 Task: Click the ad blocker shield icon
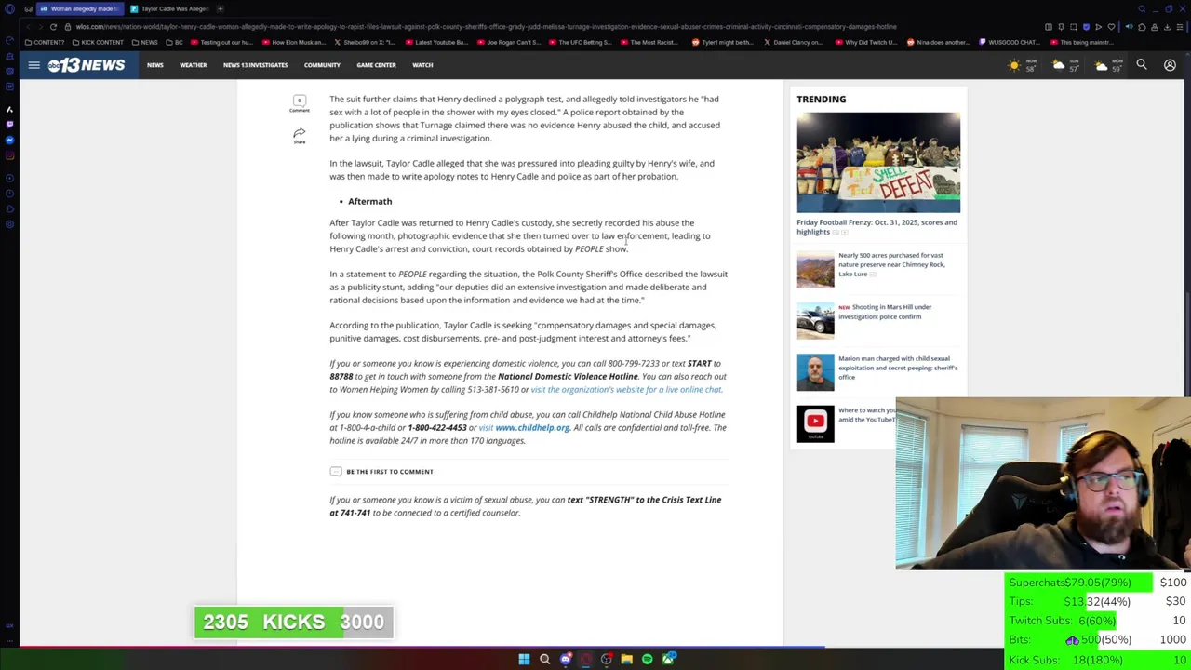point(1086,26)
